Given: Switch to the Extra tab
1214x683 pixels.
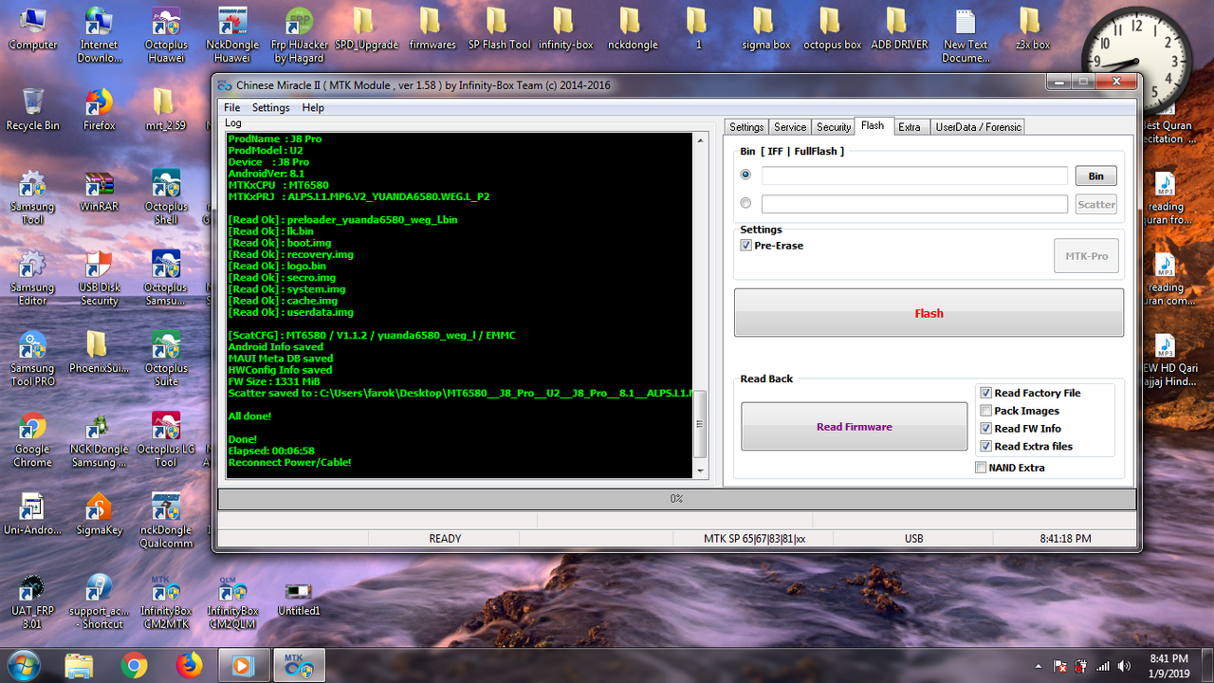Looking at the screenshot, I should (910, 127).
